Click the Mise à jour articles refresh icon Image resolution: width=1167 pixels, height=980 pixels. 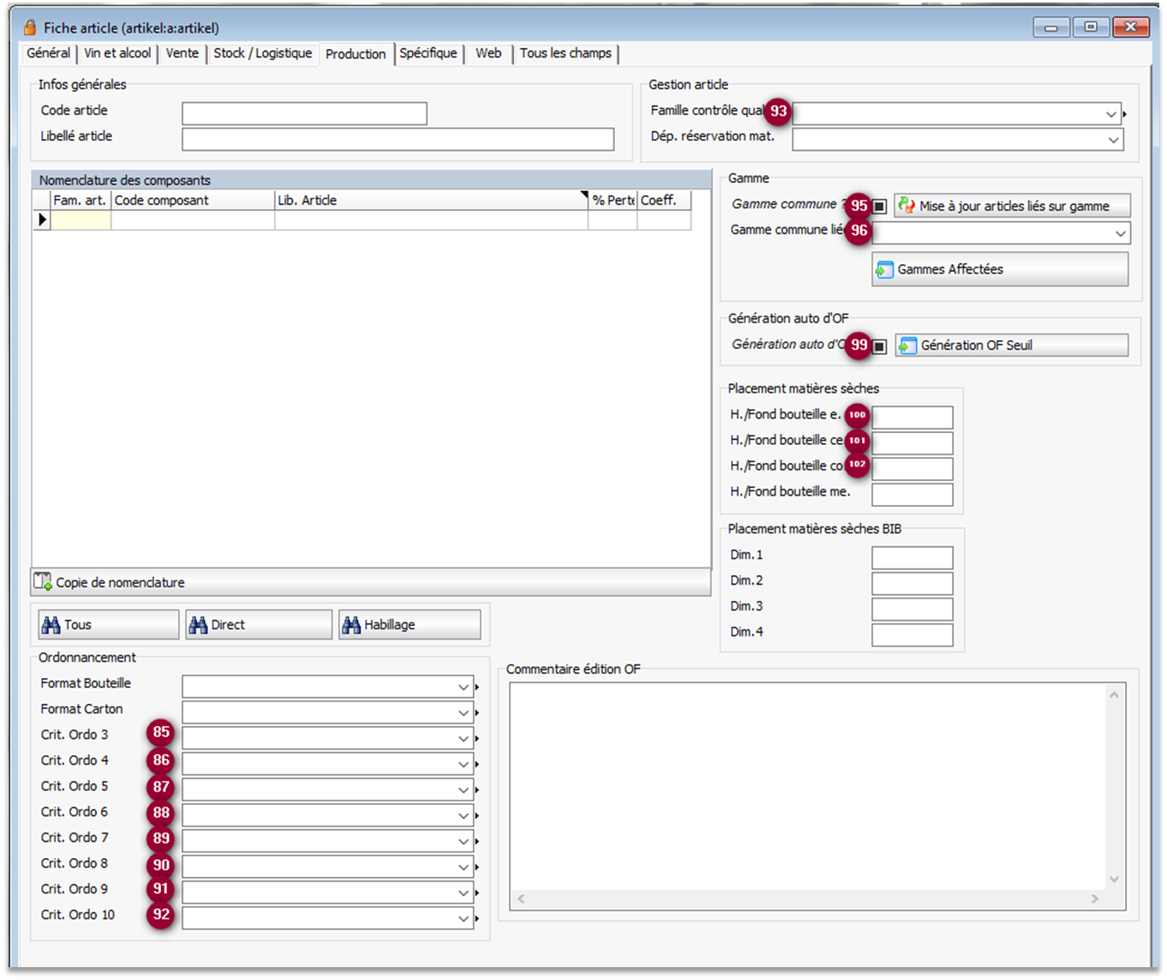click(x=907, y=206)
